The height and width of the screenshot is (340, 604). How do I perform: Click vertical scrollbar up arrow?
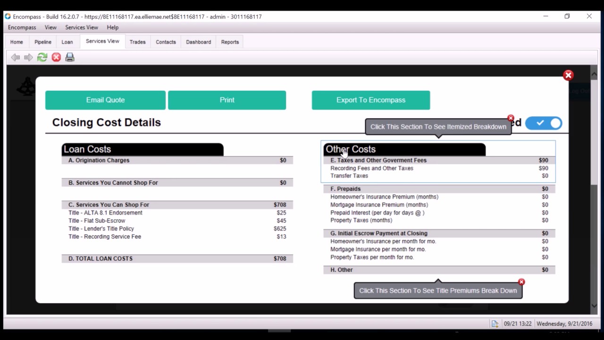click(594, 73)
